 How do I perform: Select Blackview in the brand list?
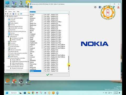33,25
